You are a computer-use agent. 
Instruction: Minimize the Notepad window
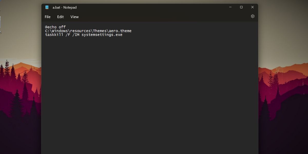230,7
